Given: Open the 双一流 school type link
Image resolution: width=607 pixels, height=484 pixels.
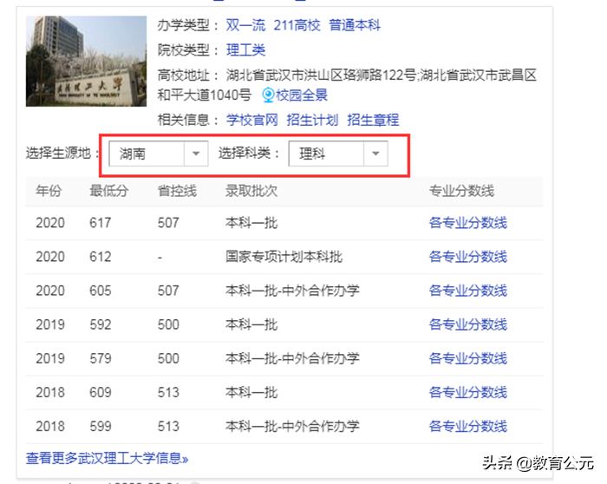Looking at the screenshot, I should click(245, 25).
